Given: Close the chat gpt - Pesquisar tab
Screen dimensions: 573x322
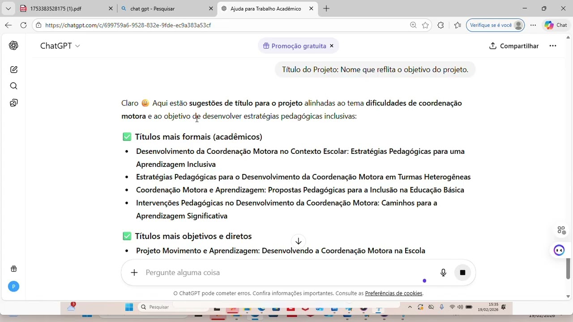Looking at the screenshot, I should [211, 8].
